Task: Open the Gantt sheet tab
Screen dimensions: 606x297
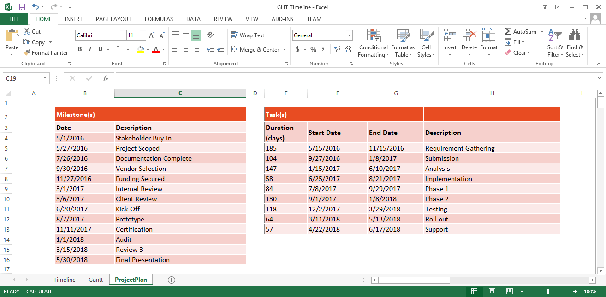Action: tap(95, 280)
